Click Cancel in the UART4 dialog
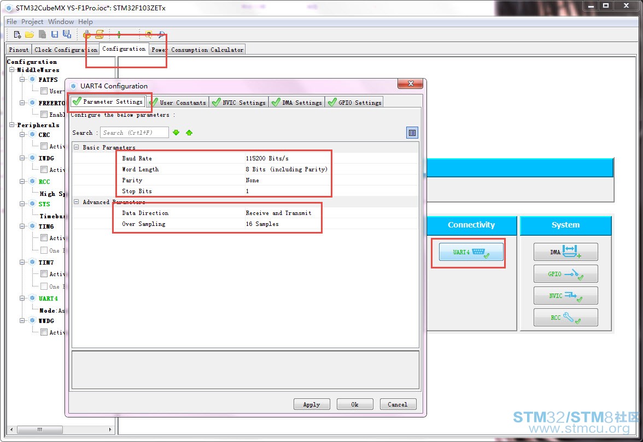Viewport: 643px width, 442px height. point(398,404)
